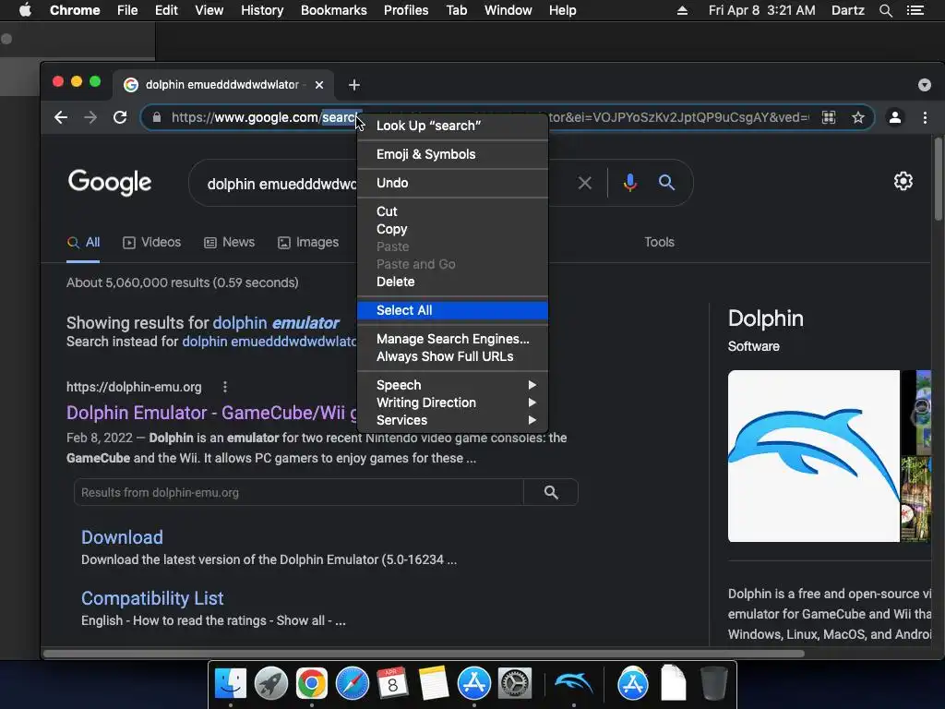Click the vertical page scrollbar
The width and height of the screenshot is (945, 709).
point(938,179)
